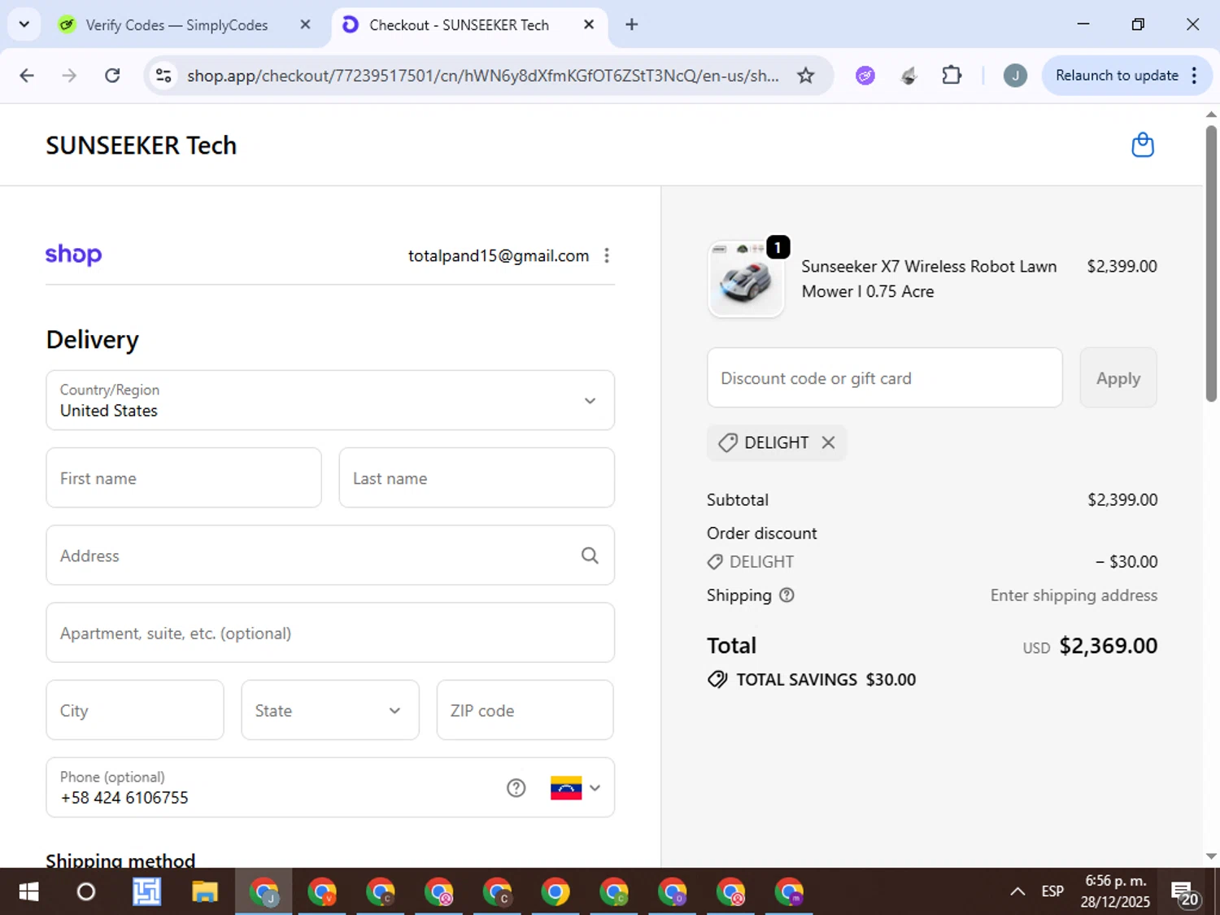Click the Total amount $2,369.00

point(1108,646)
